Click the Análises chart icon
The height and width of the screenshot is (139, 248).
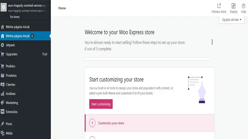3,94
